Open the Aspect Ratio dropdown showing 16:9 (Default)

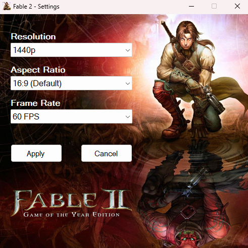pyautogui.click(x=71, y=83)
